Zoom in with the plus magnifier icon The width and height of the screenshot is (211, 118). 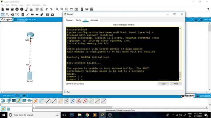click(x=57, y=9)
